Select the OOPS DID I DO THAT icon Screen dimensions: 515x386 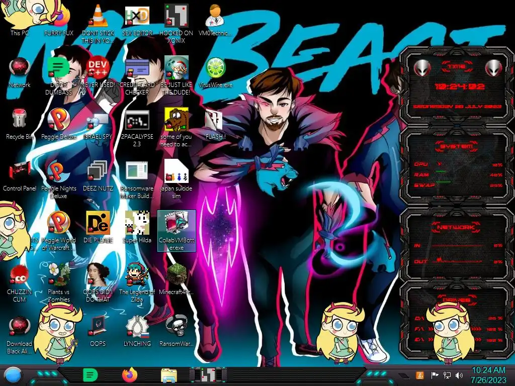98,283
